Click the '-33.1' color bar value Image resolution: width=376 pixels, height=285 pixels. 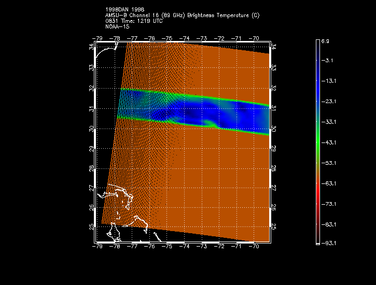[329, 122]
